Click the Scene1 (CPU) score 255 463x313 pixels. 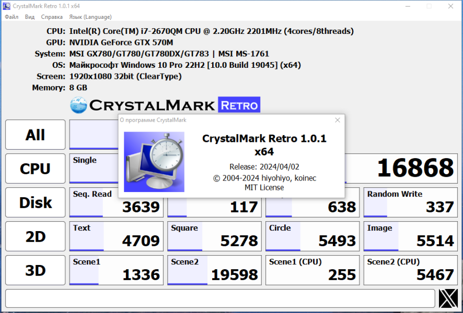[312, 270]
